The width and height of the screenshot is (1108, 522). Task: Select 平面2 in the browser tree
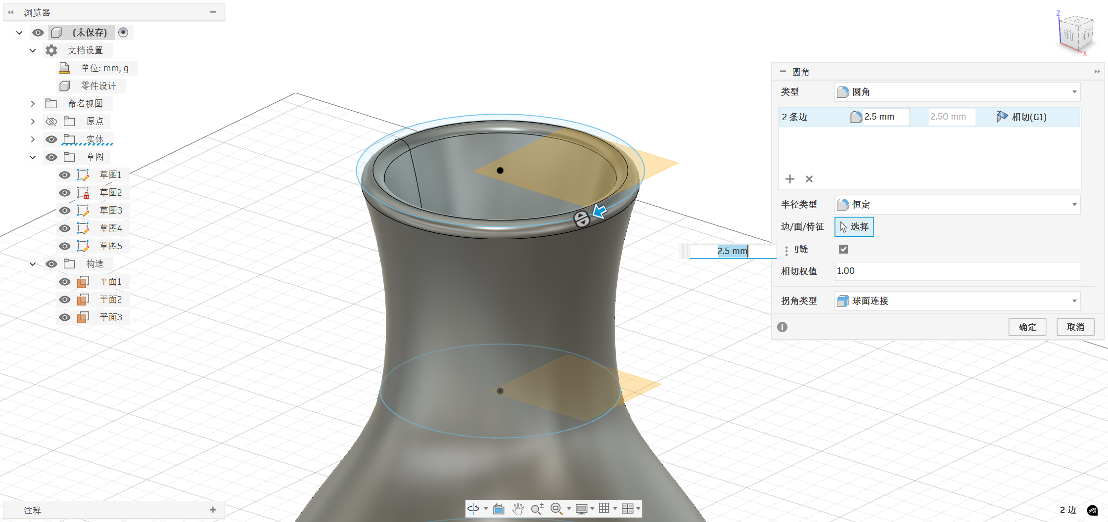(x=111, y=300)
